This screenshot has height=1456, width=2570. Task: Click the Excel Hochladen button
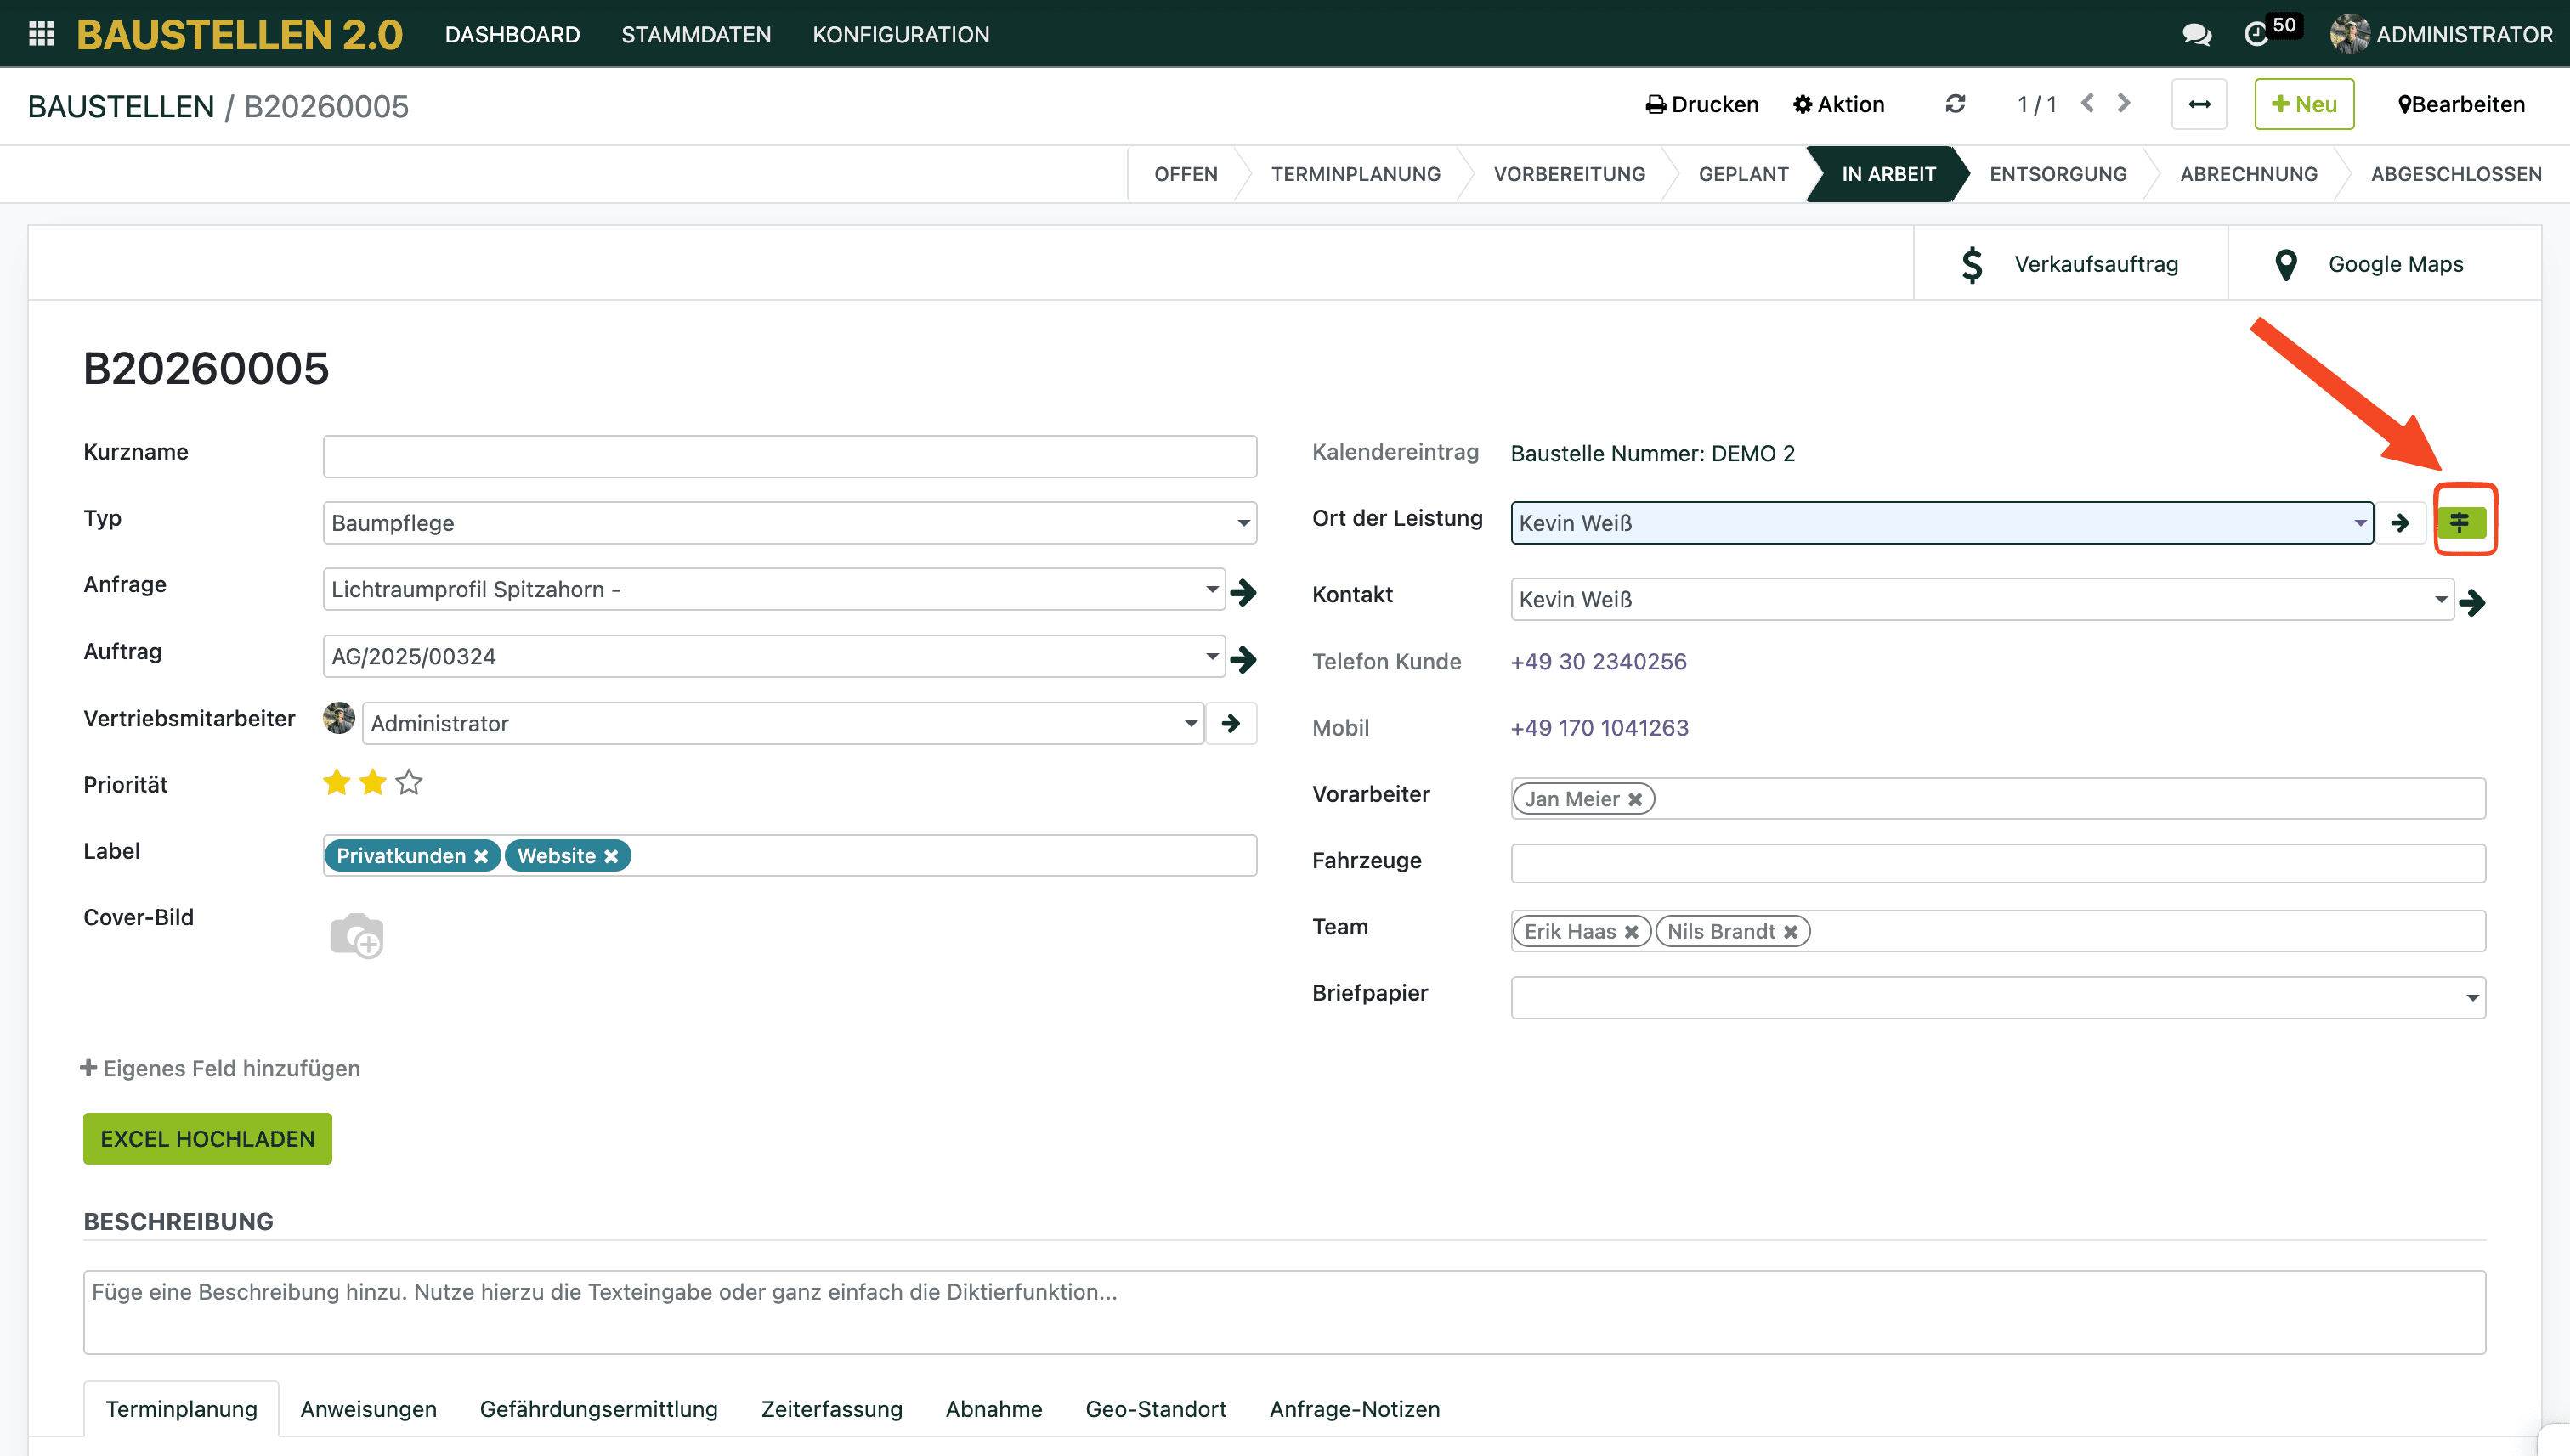tap(207, 1139)
